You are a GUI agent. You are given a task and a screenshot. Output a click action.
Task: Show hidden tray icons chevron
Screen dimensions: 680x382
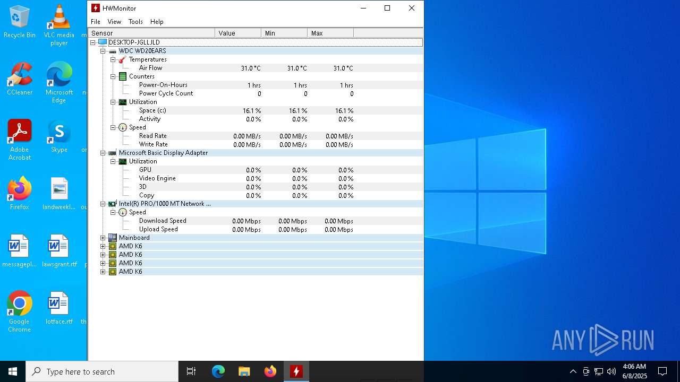tap(573, 371)
